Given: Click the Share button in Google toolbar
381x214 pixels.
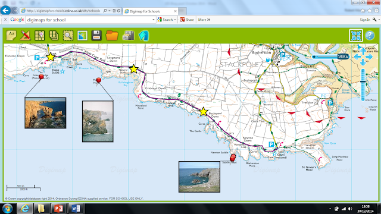Looking at the screenshot, I should coord(187,20).
